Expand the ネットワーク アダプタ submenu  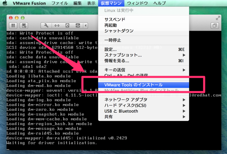pyautogui.click(x=144, y=100)
